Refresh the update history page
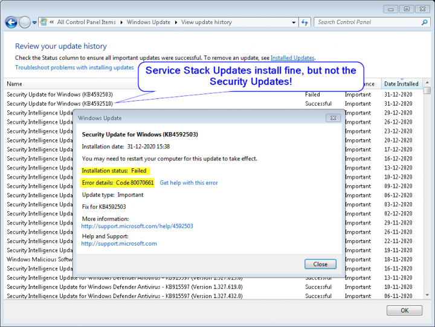435x327 pixels. pos(304,22)
